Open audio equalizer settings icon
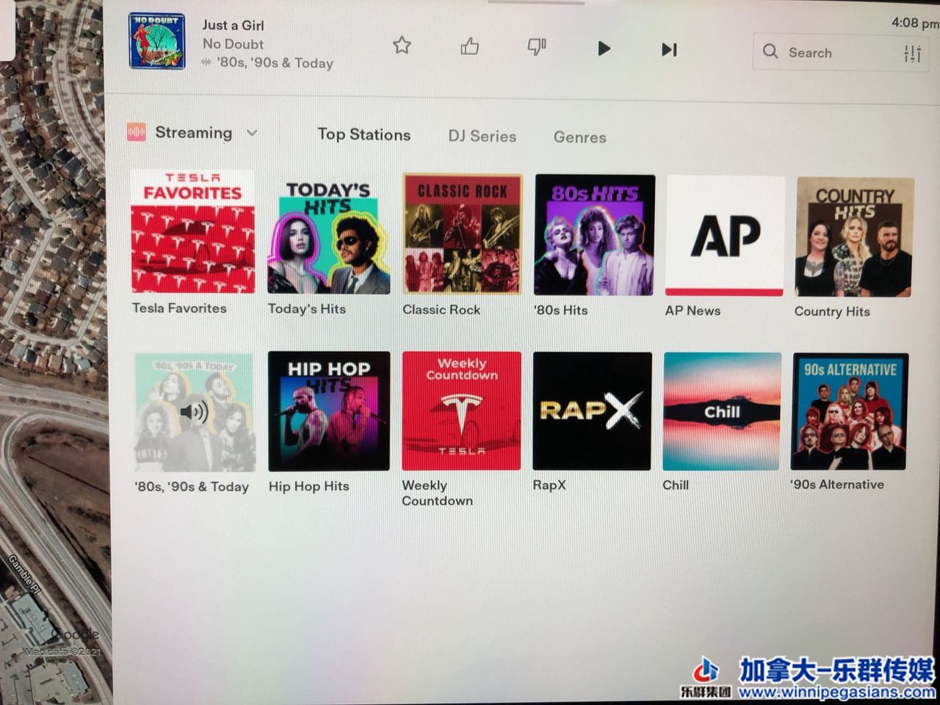940x705 pixels. pos(912,53)
